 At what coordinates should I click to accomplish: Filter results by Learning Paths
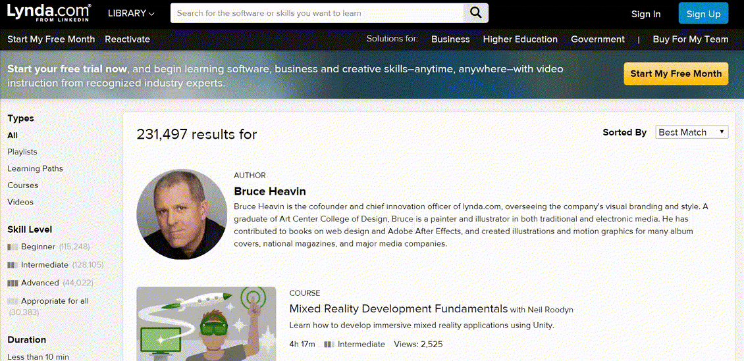pyautogui.click(x=35, y=168)
